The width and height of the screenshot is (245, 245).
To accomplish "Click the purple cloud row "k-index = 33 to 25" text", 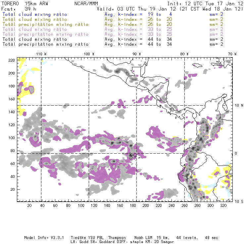I will 145,29.
